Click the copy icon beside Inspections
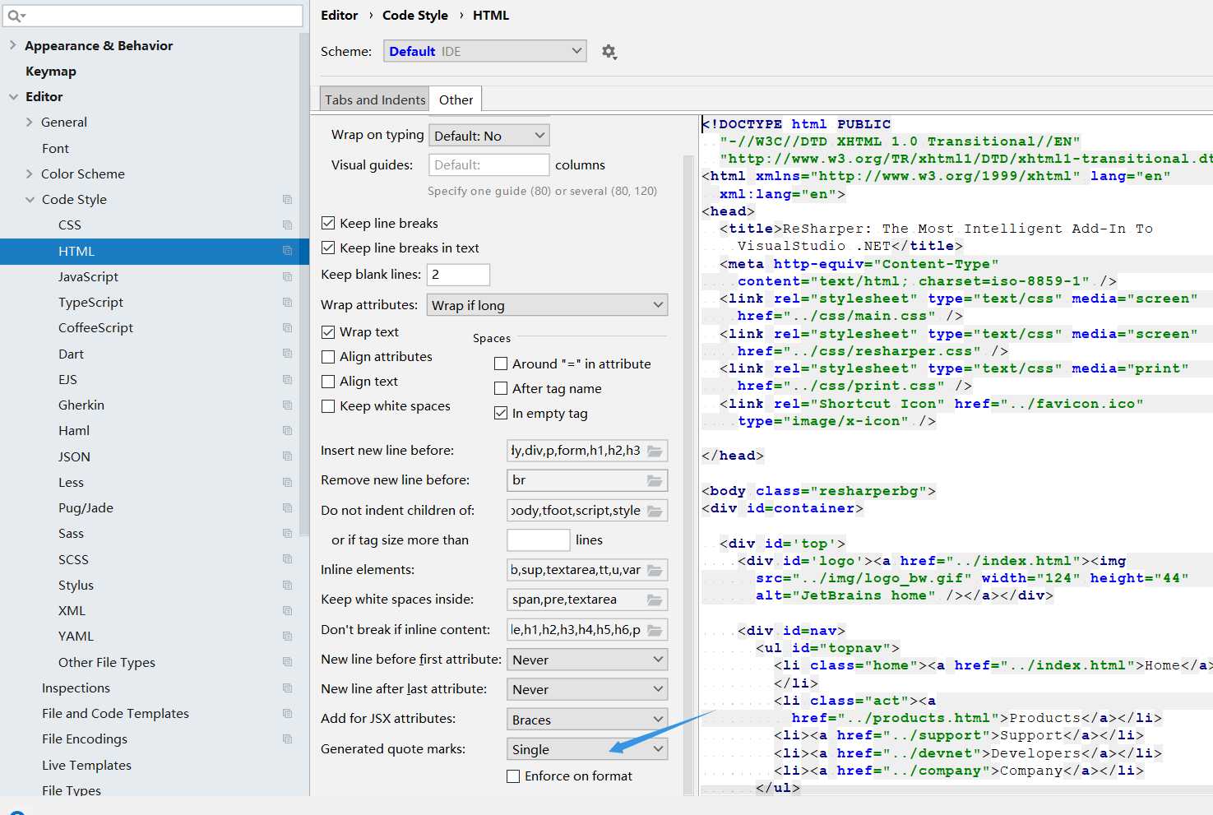Viewport: 1213px width, 815px height. (x=287, y=688)
